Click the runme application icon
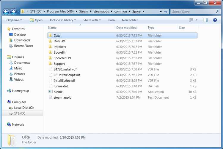The height and width of the screenshot is (149, 223). tap(51, 92)
